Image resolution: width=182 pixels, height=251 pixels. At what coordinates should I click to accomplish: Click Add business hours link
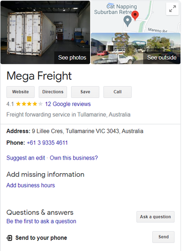tap(31, 185)
